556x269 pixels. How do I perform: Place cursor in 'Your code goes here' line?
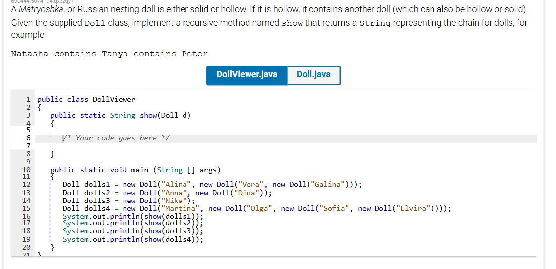tap(116, 138)
